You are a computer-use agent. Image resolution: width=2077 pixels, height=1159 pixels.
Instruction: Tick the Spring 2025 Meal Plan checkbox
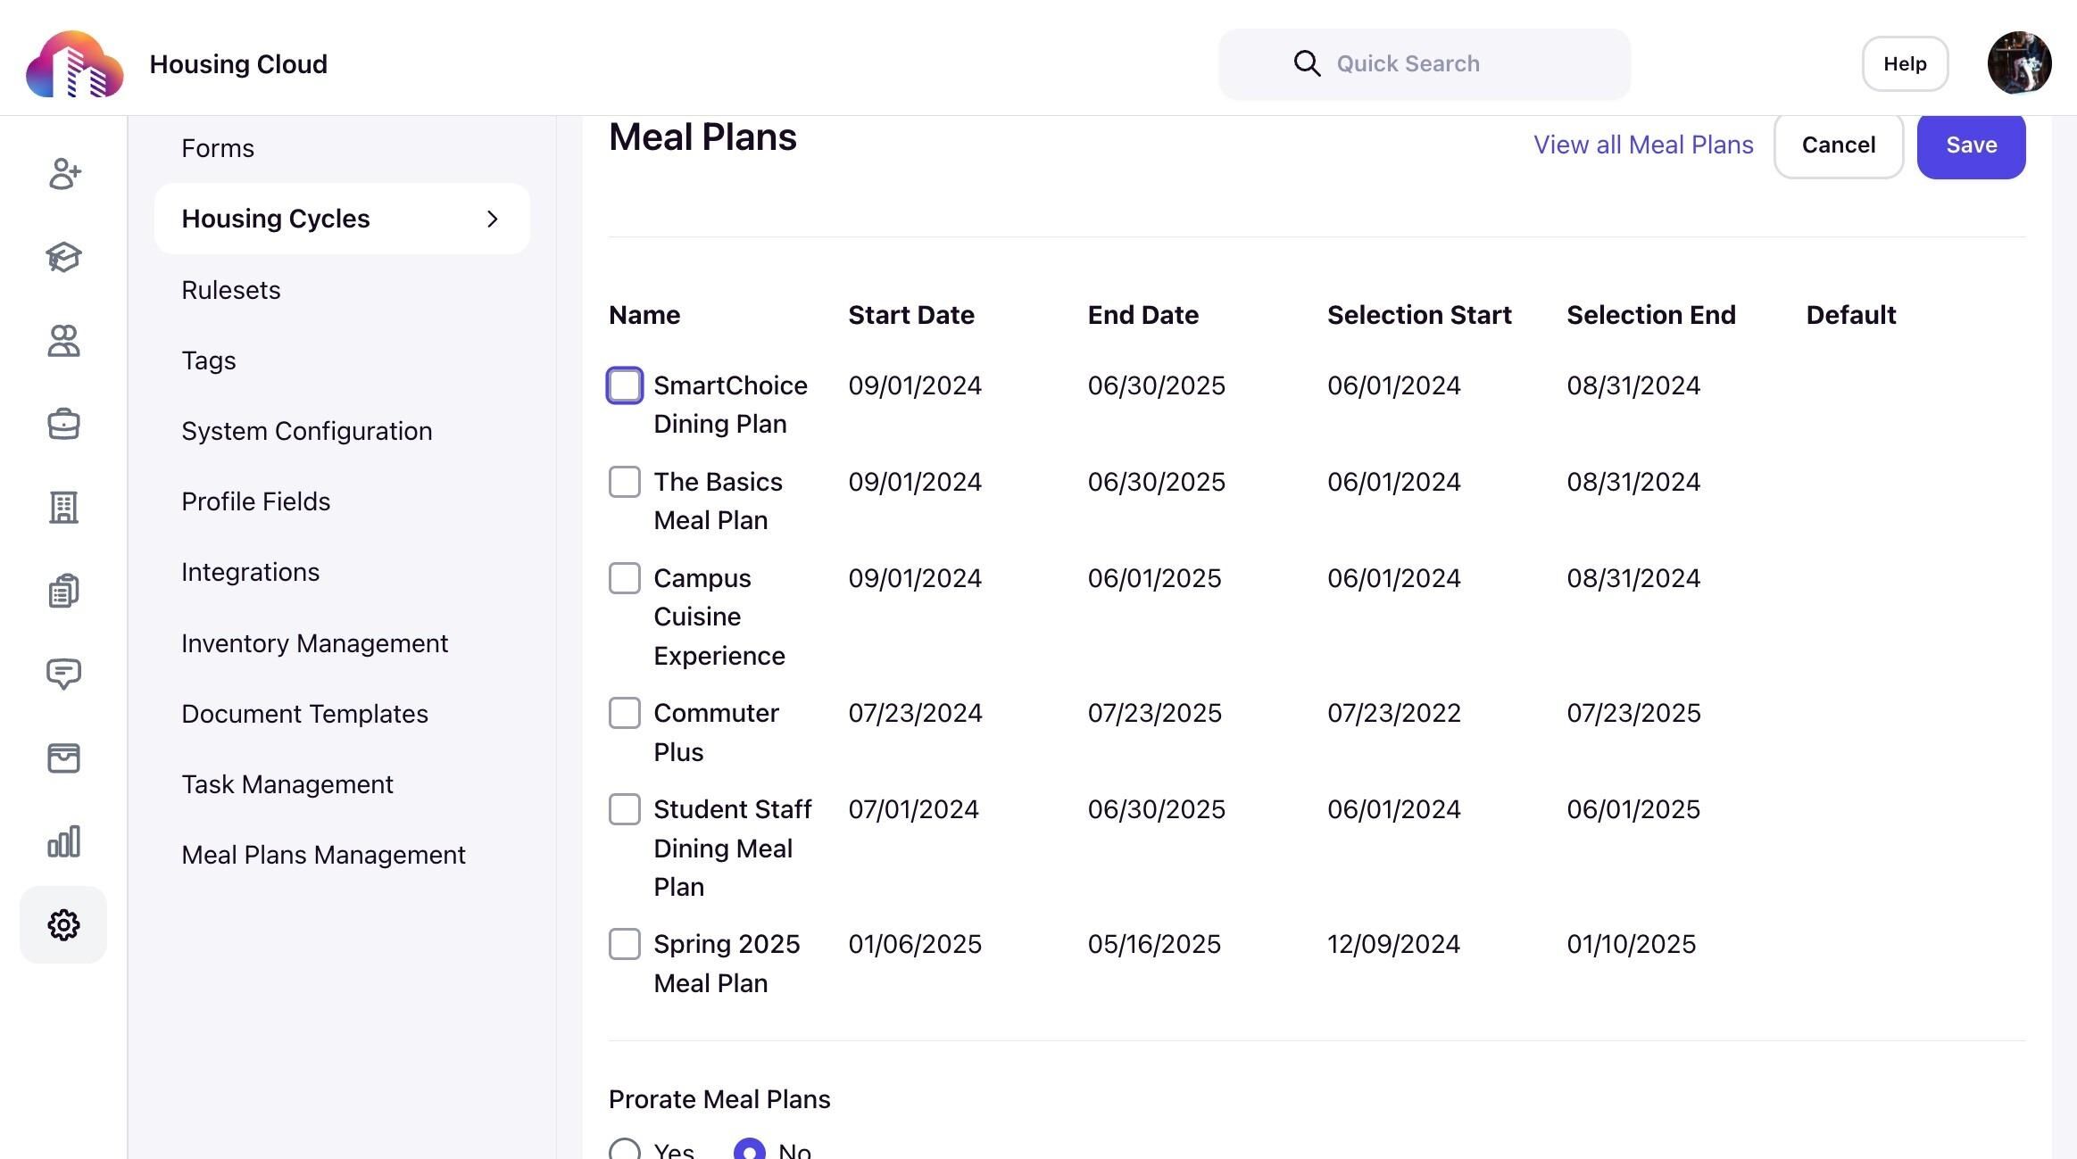[625, 944]
